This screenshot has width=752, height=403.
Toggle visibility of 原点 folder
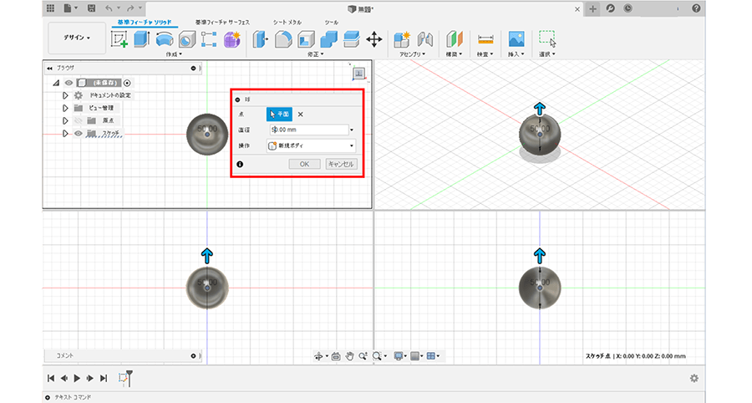79,120
